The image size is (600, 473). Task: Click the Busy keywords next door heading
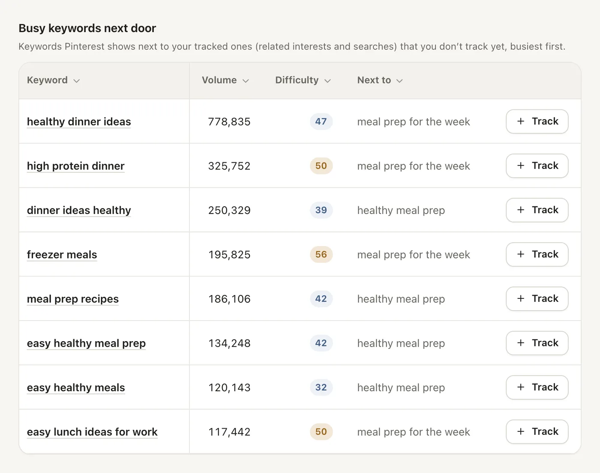coord(87,28)
